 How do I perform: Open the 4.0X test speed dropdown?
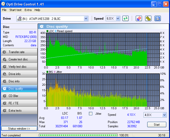pyautogui.click(x=164, y=115)
